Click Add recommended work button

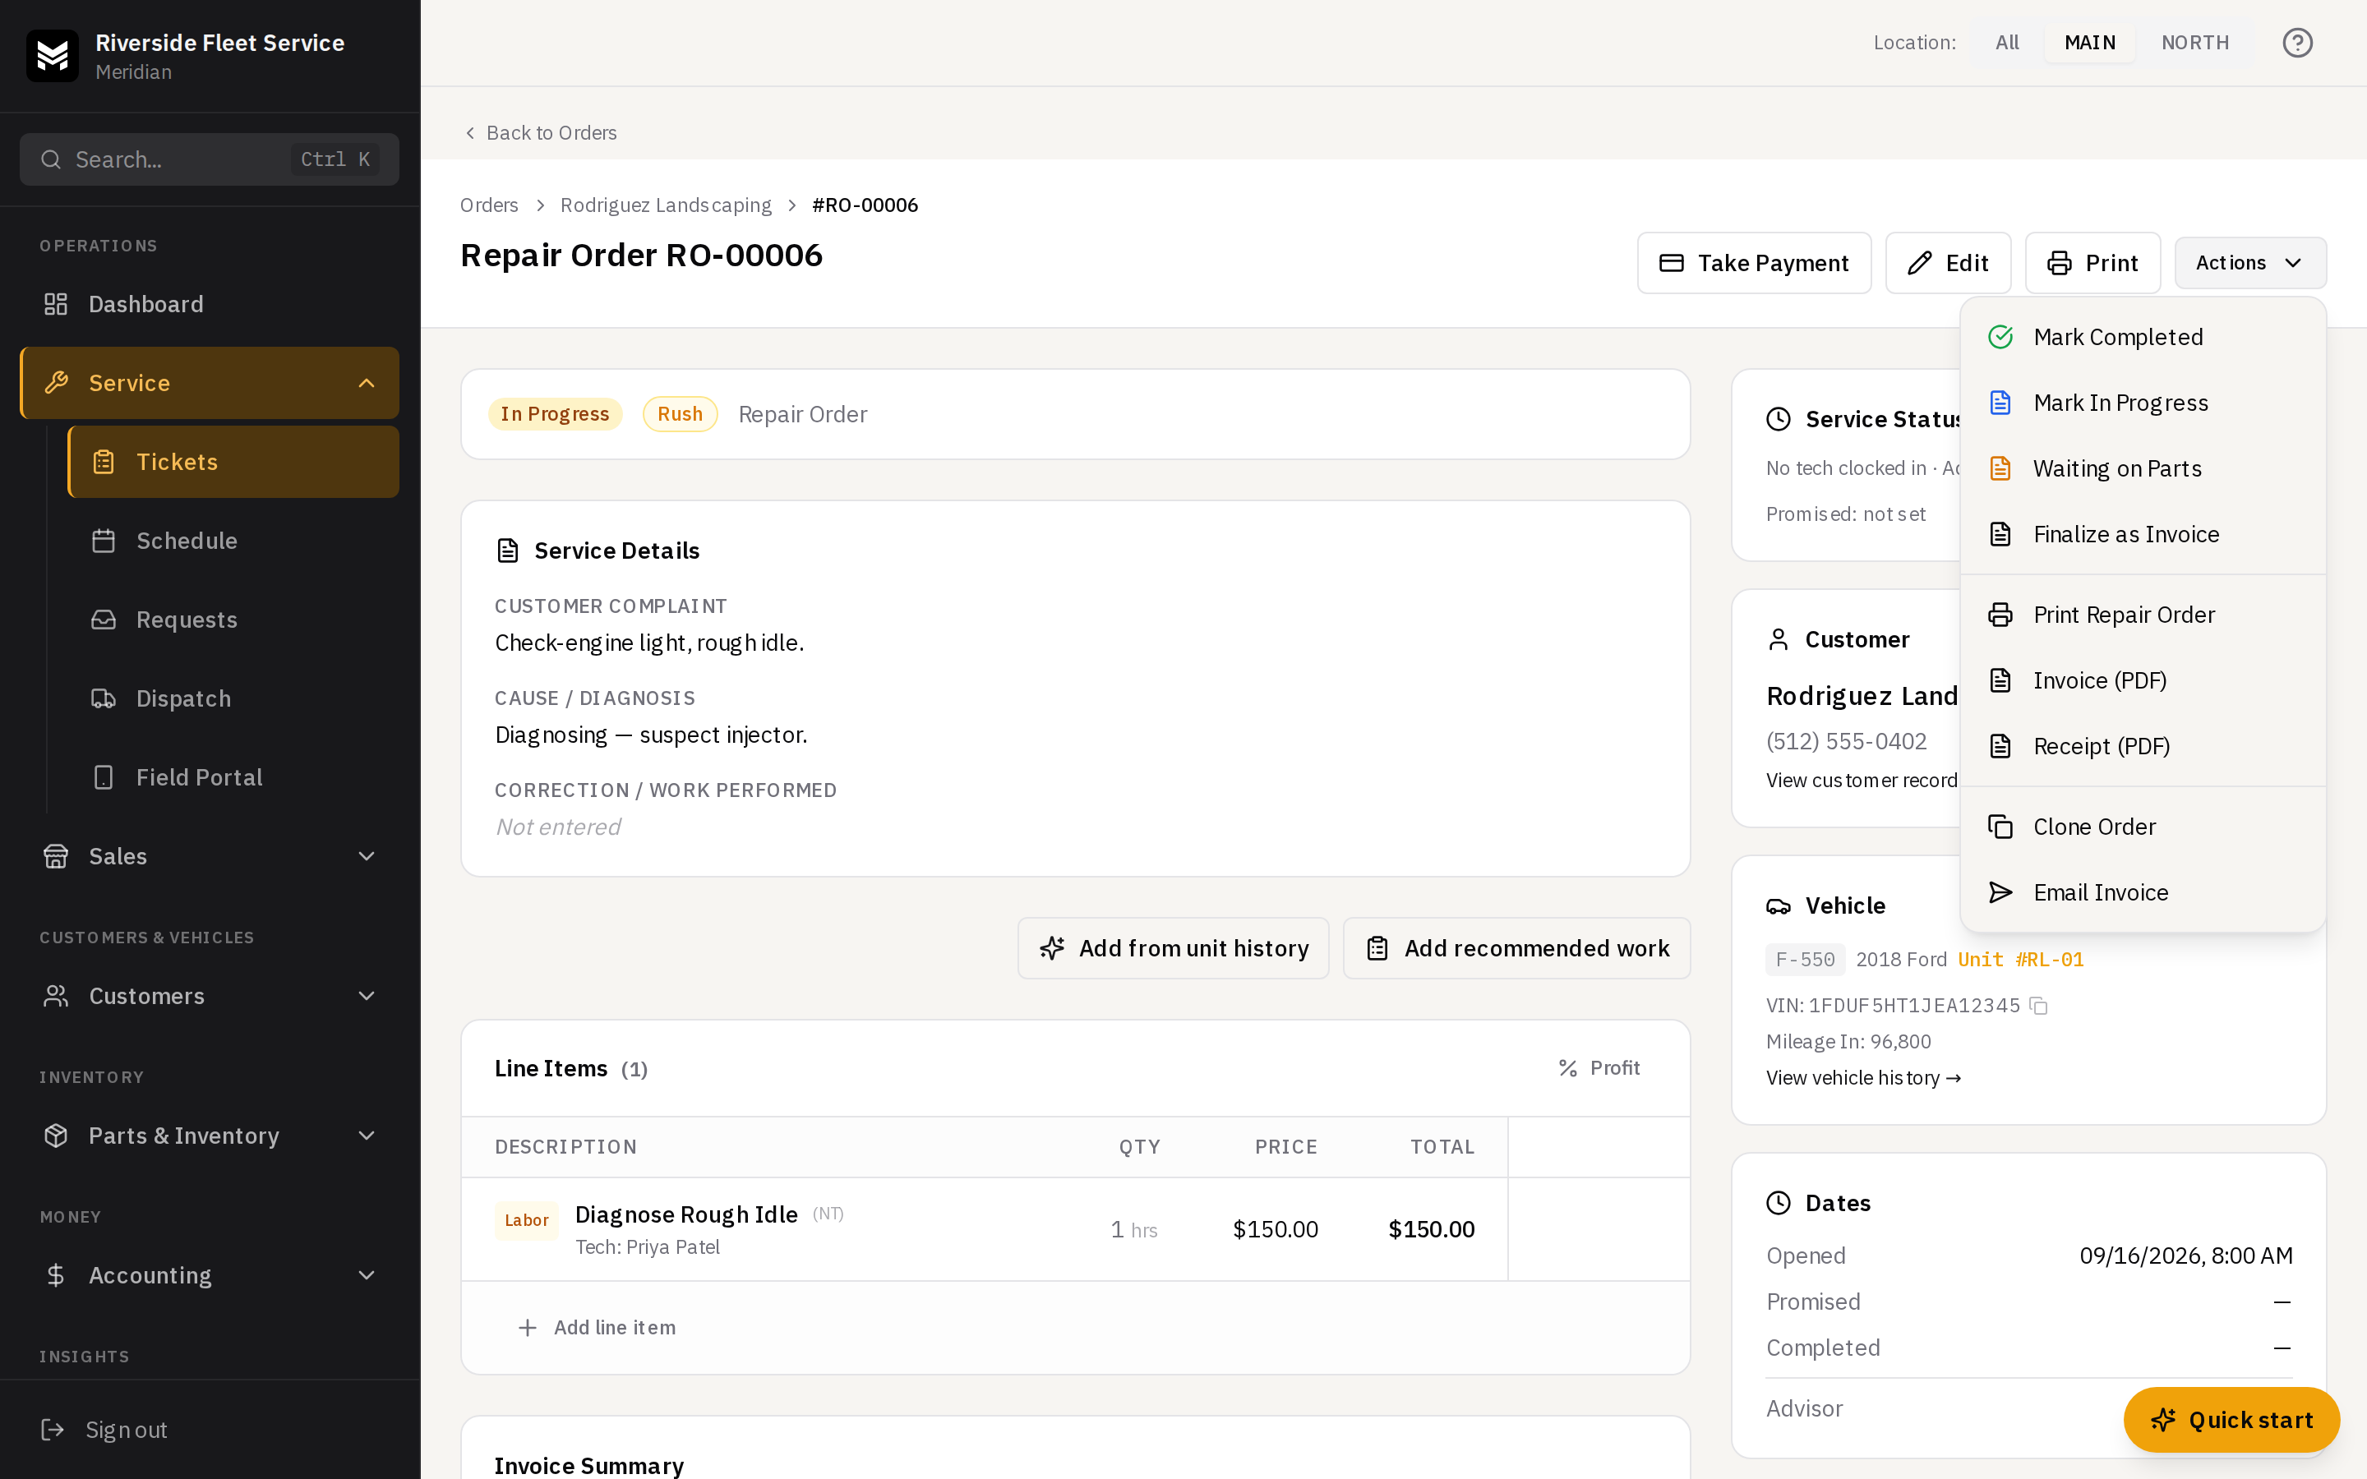1516,948
